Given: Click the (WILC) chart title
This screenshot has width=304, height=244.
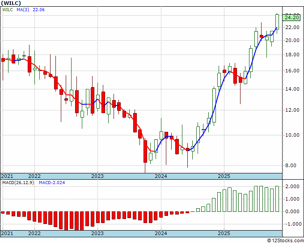Looking at the screenshot, I should tap(11, 3).
